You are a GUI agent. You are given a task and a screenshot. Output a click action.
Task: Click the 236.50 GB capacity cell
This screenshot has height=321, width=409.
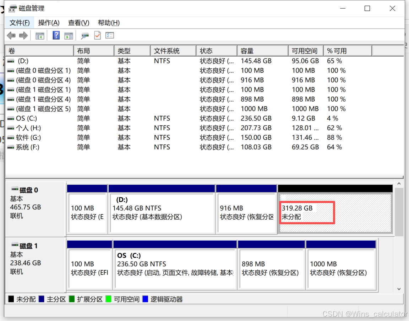[256, 118]
